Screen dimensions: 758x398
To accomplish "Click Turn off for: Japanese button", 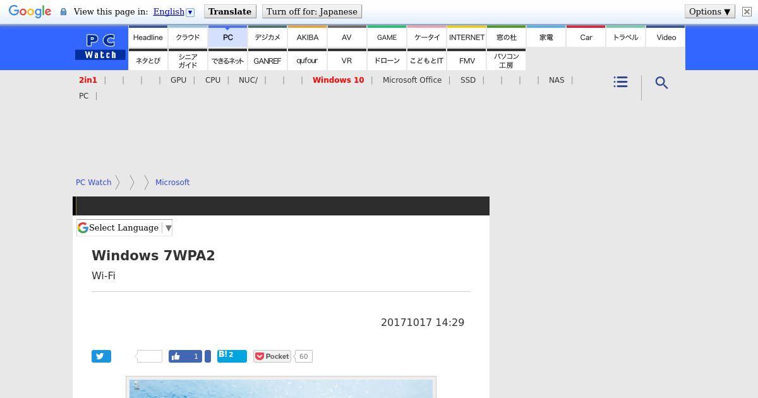I will pos(312,11).
